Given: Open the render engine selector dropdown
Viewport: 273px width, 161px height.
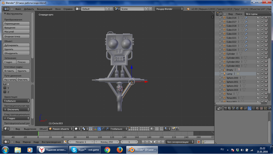Looking at the screenshot, I should [169, 9].
